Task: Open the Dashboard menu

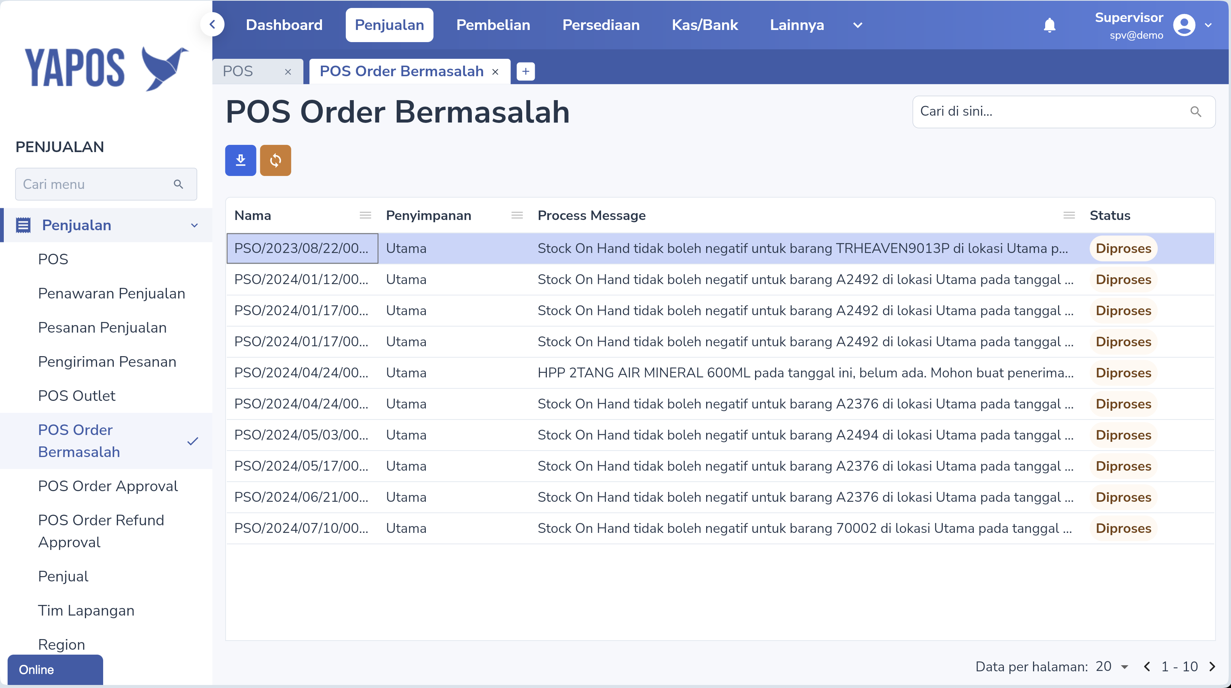Action: [x=284, y=25]
